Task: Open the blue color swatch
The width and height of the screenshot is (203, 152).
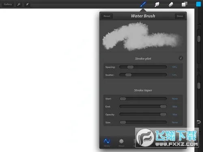Action: (x=199, y=4)
